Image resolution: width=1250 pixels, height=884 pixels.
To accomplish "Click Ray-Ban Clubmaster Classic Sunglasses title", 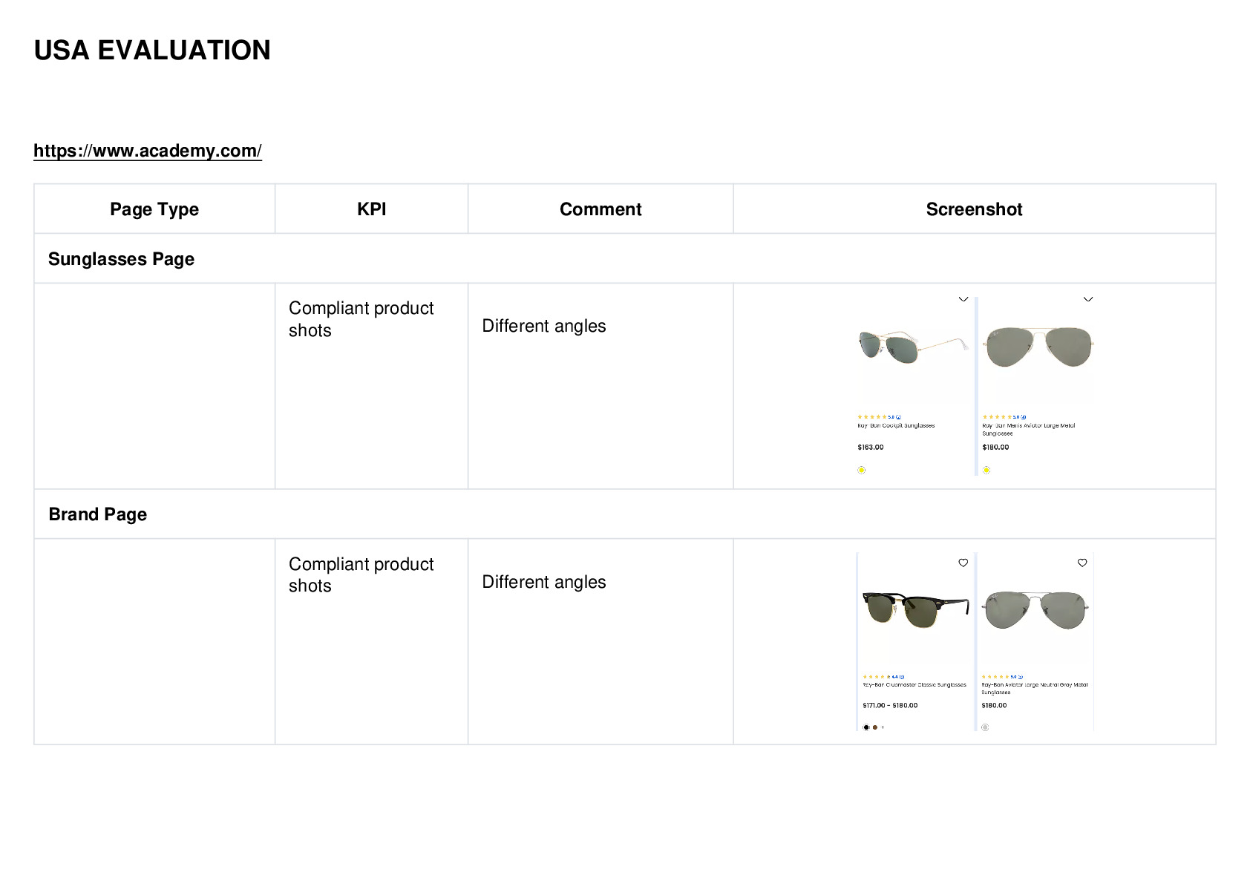I will click(x=914, y=685).
